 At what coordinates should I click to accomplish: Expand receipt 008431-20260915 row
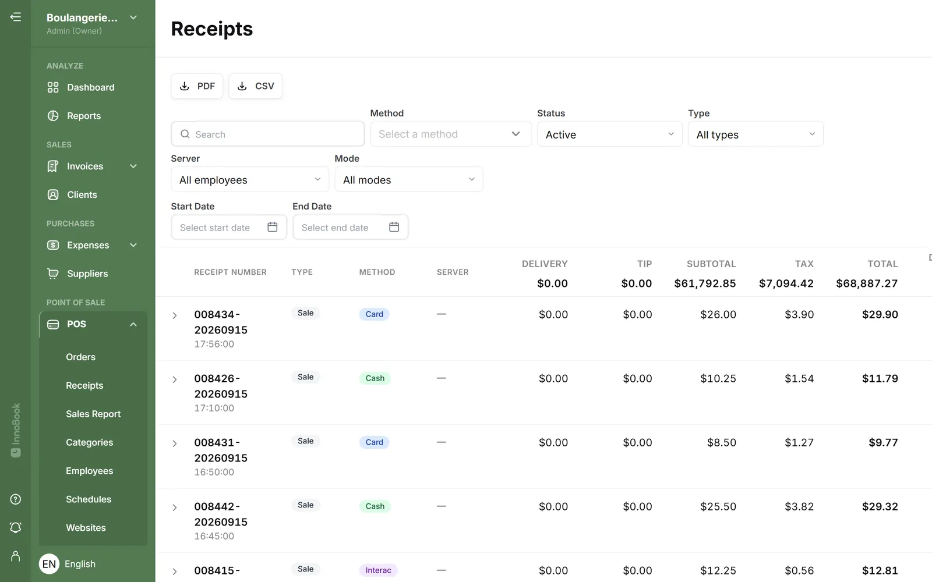point(174,443)
